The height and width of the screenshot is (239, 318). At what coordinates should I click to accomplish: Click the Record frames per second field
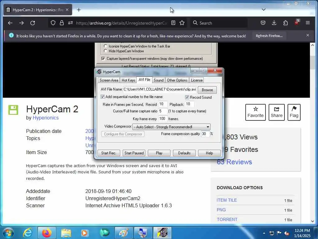coord(163,104)
